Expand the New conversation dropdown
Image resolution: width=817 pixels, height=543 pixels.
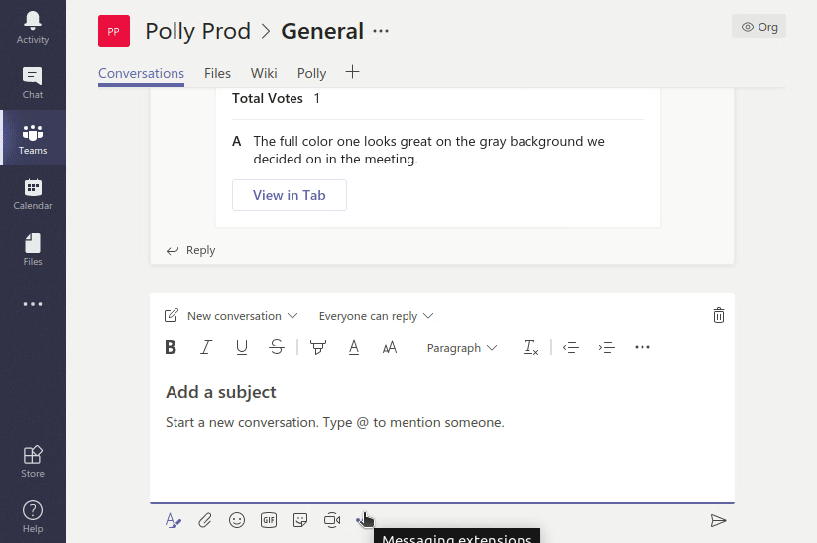pos(243,316)
